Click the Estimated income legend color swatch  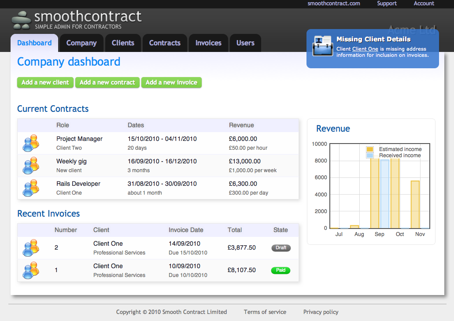(370, 149)
